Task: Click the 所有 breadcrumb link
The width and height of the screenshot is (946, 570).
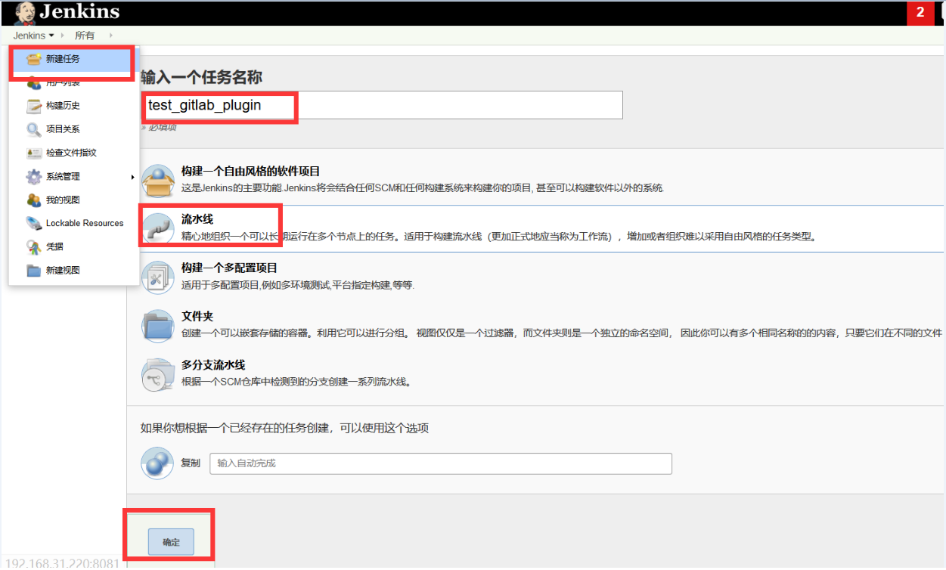Action: pos(85,36)
